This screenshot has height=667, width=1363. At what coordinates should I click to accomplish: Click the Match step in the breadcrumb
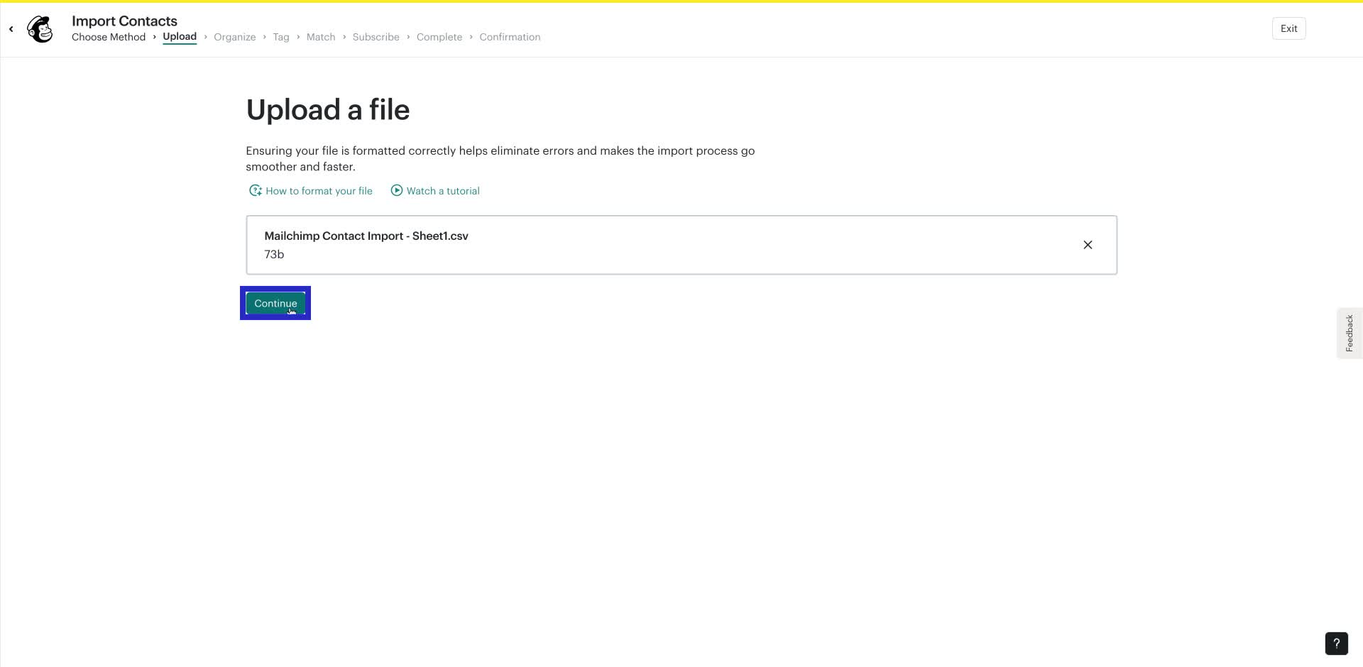click(x=321, y=36)
